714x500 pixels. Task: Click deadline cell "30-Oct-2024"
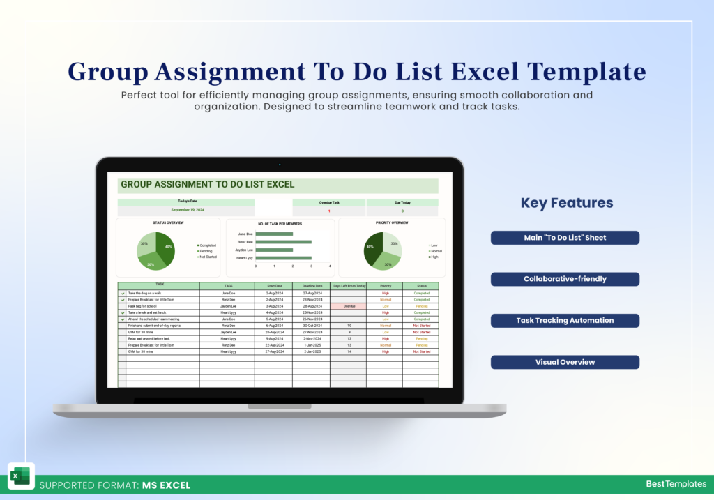pos(312,326)
